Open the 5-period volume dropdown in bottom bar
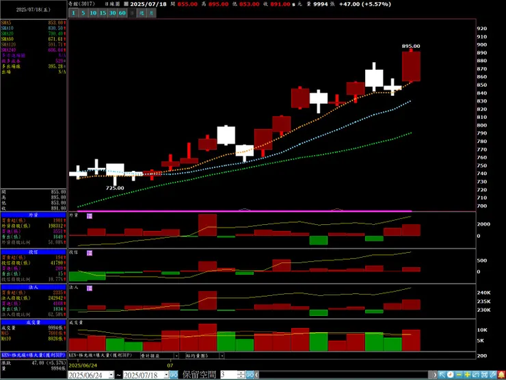This screenshot has width=506, height=380. click(222, 355)
